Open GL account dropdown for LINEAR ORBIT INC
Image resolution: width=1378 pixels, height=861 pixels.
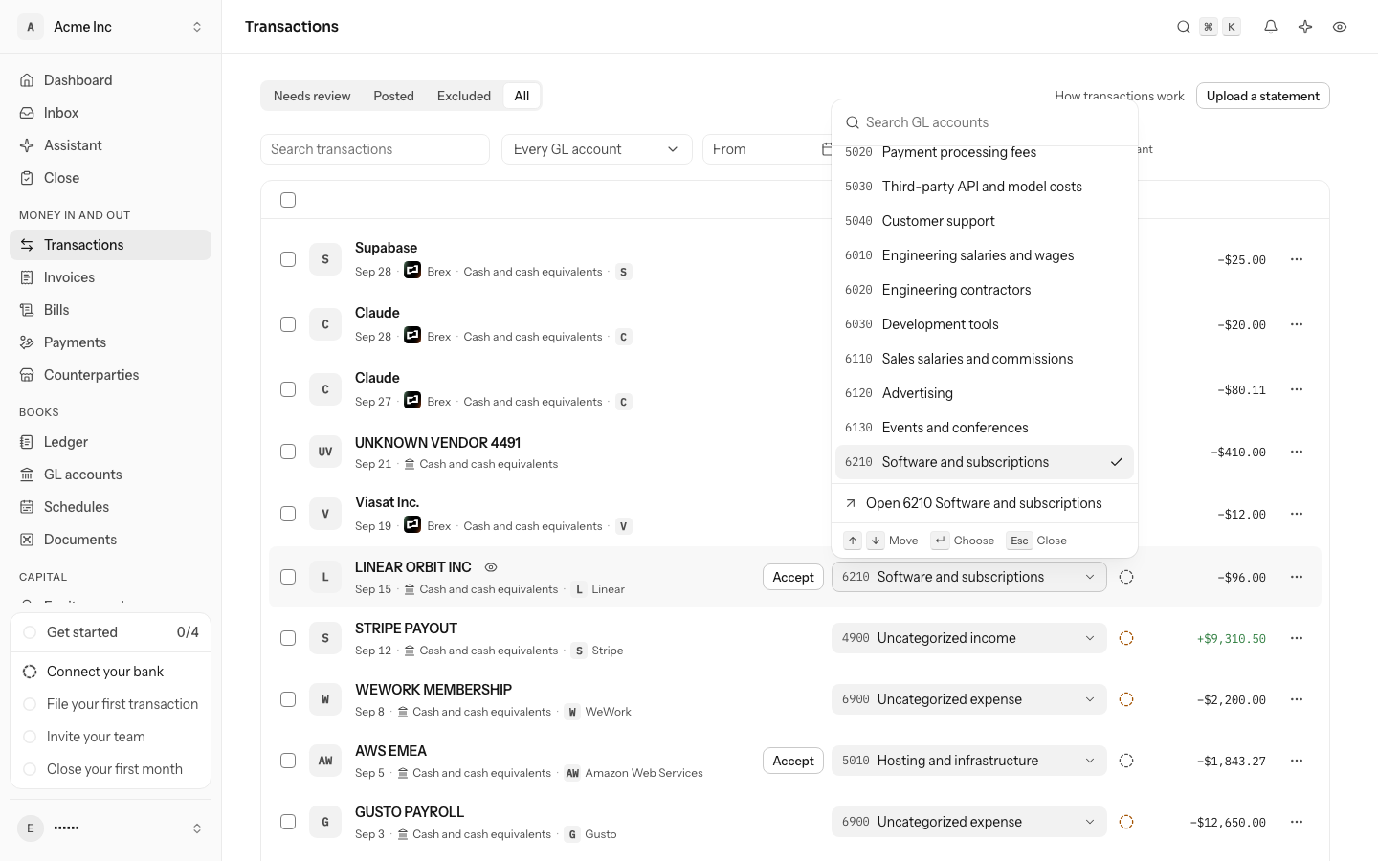pos(969,577)
